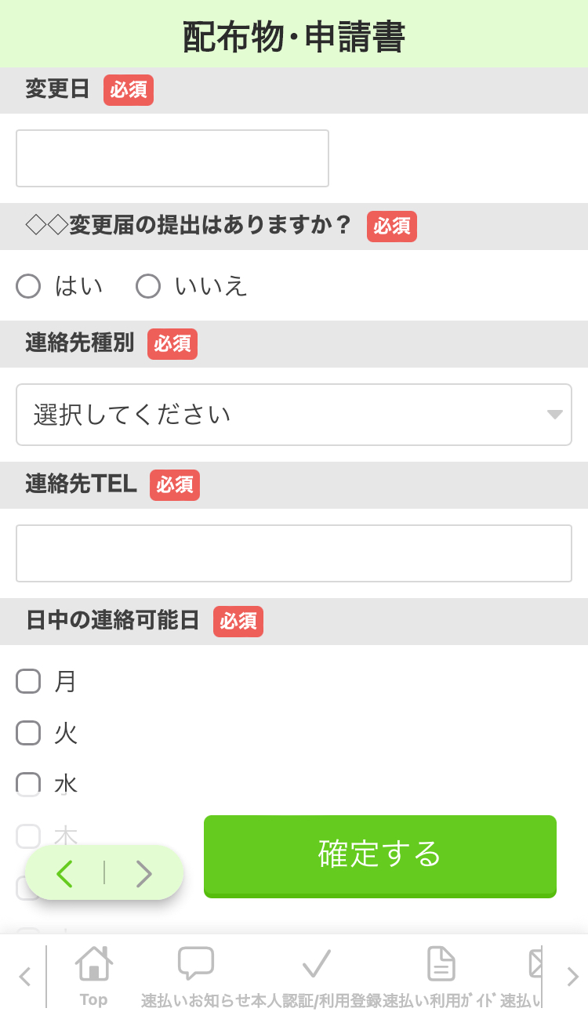Check the 月 checkbox
Viewport: 588px width, 1019px height.
tap(28, 682)
